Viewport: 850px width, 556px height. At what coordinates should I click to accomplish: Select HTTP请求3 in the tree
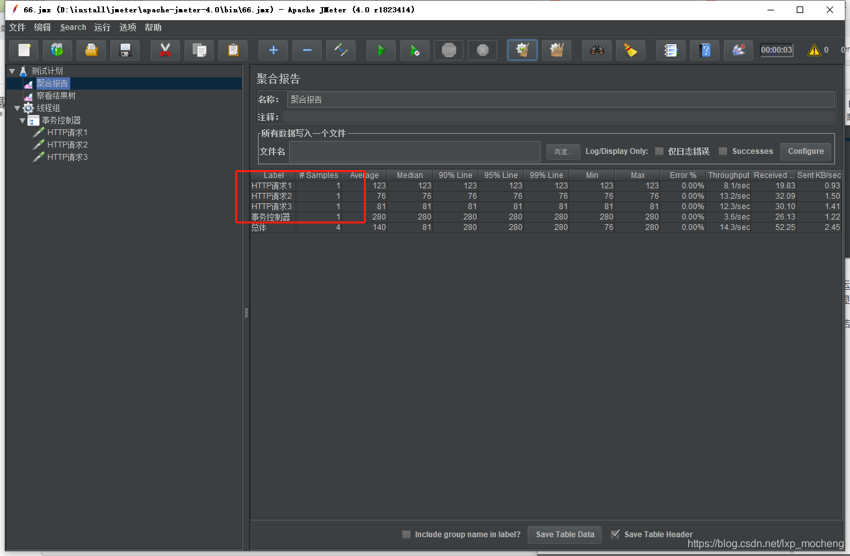67,157
